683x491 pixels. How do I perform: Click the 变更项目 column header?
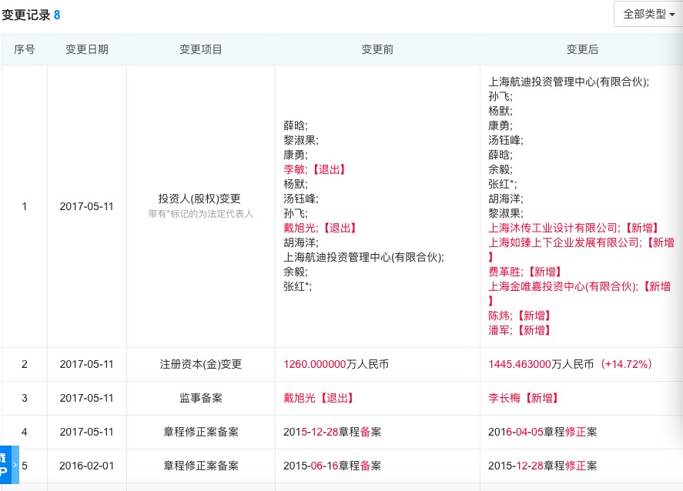click(201, 49)
